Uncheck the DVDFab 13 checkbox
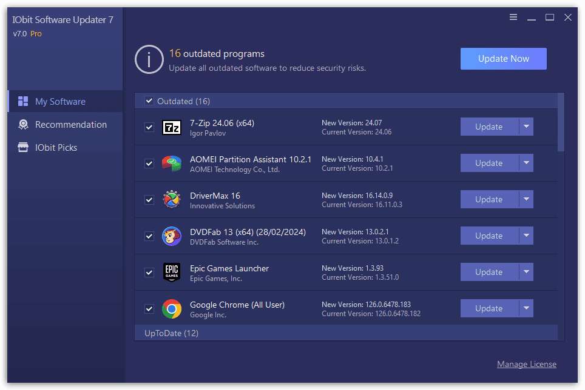The width and height of the screenshot is (585, 390). 149,236
